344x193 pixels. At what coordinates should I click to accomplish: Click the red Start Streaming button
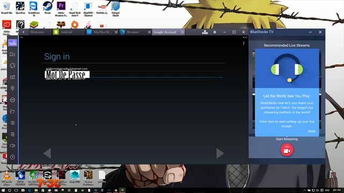(x=286, y=150)
